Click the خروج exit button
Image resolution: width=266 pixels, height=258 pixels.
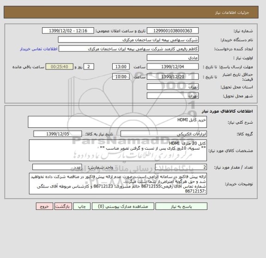44,206
